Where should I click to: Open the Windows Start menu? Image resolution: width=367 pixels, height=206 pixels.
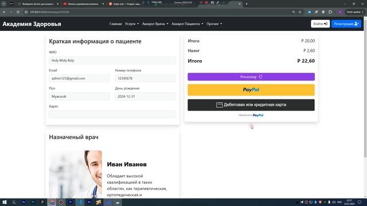click(5, 202)
